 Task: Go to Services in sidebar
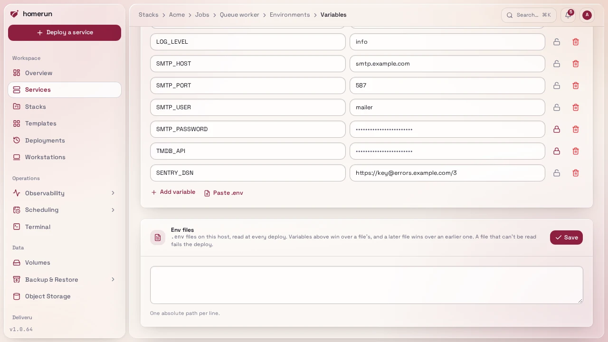[65, 90]
